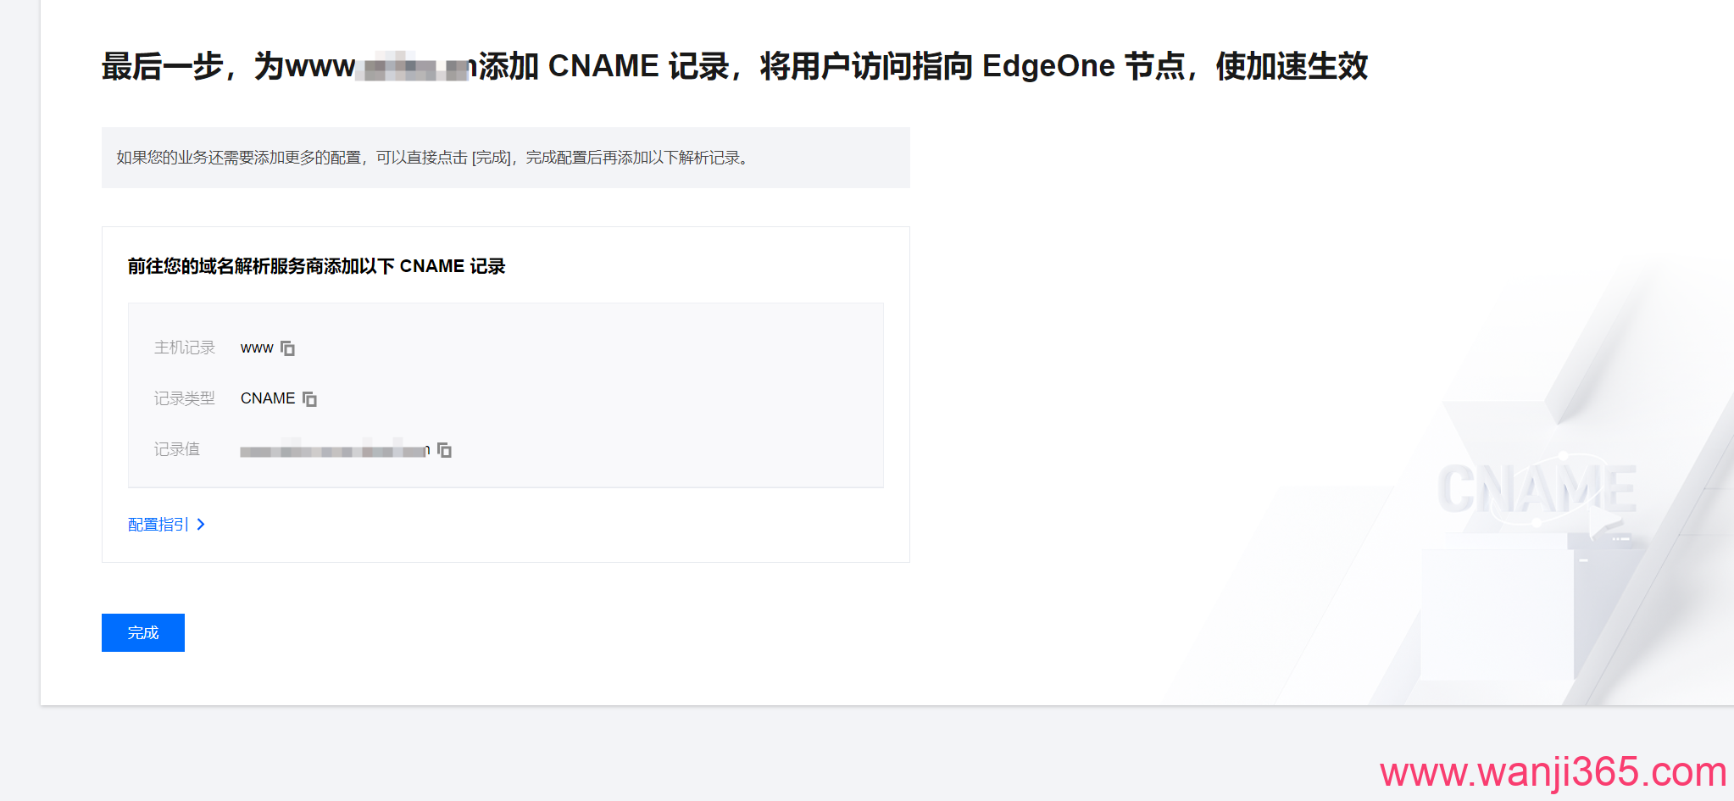Select the blurred record value text
1734x801 pixels.
pyautogui.click(x=336, y=450)
